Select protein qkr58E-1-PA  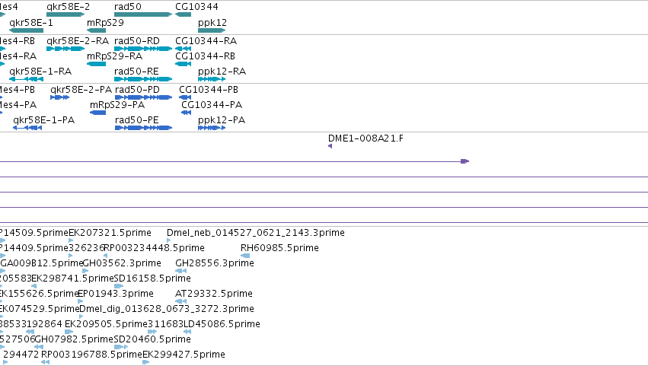coord(27,128)
